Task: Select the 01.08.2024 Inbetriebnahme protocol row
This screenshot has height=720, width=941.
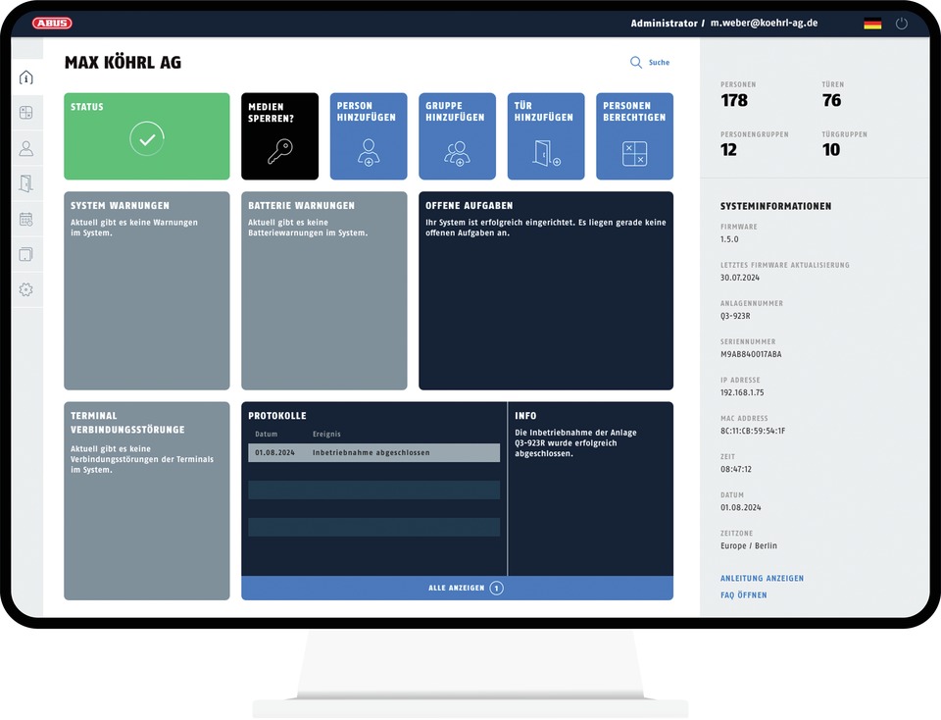Action: [372, 452]
